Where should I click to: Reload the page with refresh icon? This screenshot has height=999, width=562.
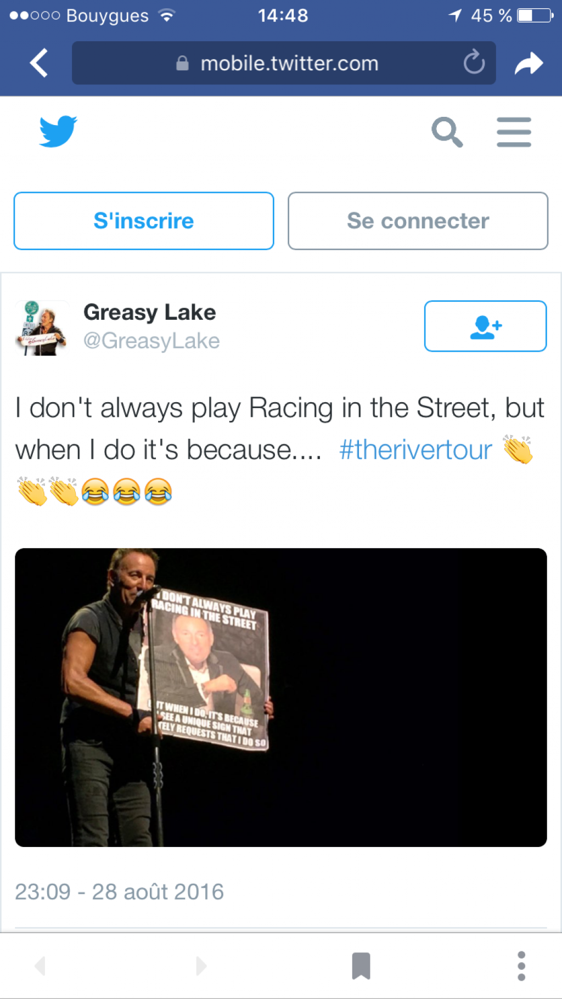tap(474, 63)
